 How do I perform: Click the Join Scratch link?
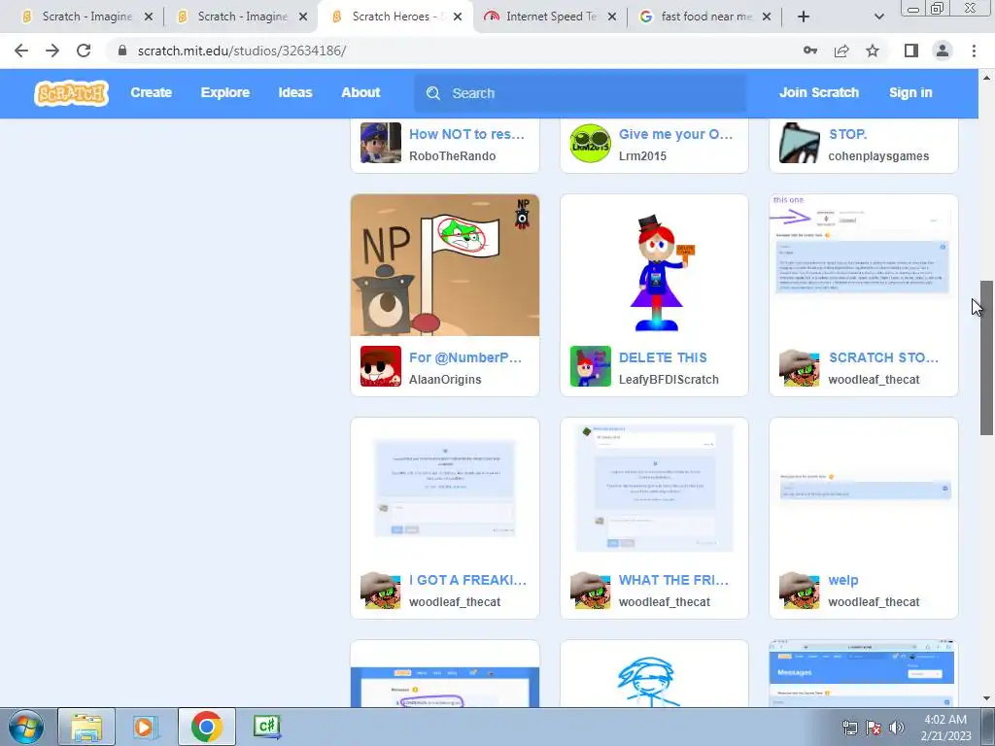pos(818,92)
